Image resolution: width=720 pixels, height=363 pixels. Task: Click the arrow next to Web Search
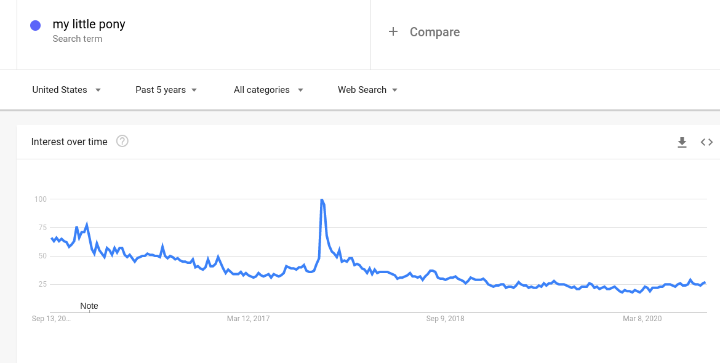coord(394,90)
